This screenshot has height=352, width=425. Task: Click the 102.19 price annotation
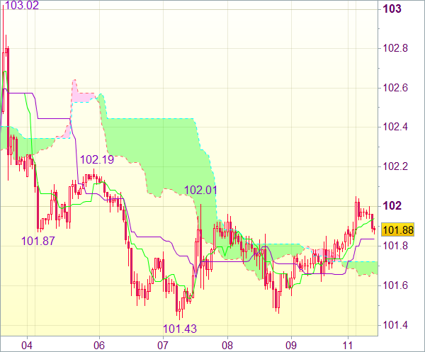tap(97, 159)
